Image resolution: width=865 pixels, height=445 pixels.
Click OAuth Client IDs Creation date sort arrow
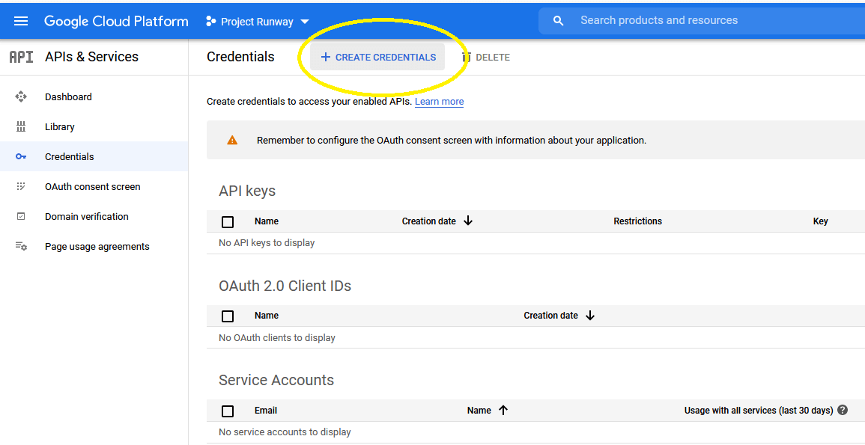[x=589, y=316]
